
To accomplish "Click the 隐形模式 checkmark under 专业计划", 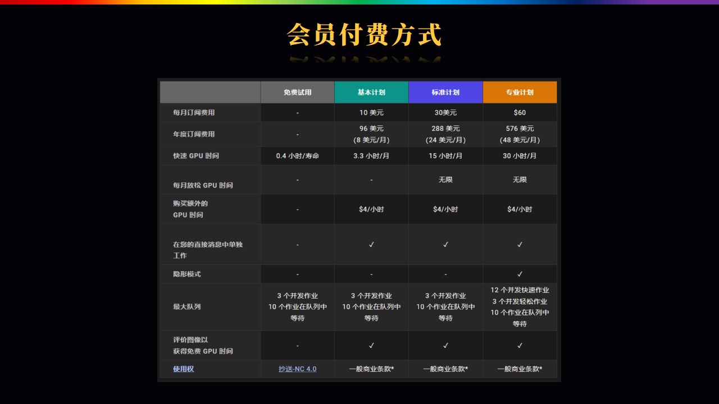I will pyautogui.click(x=520, y=274).
